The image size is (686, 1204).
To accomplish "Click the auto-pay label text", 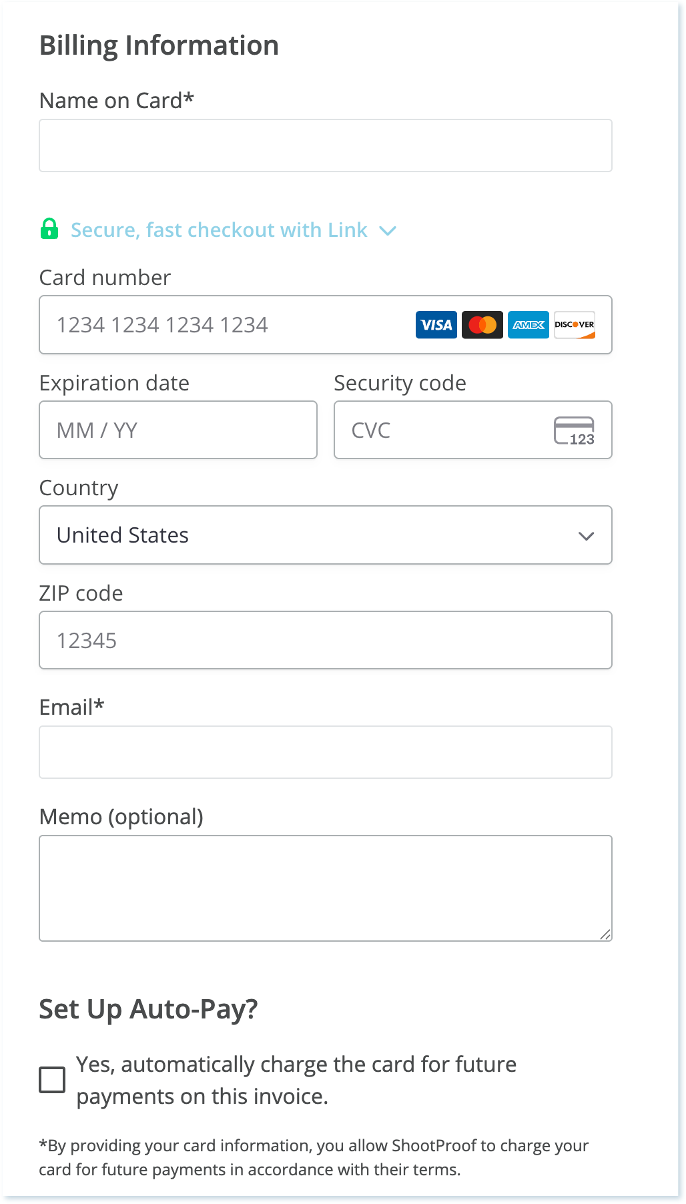I will 296,1080.
